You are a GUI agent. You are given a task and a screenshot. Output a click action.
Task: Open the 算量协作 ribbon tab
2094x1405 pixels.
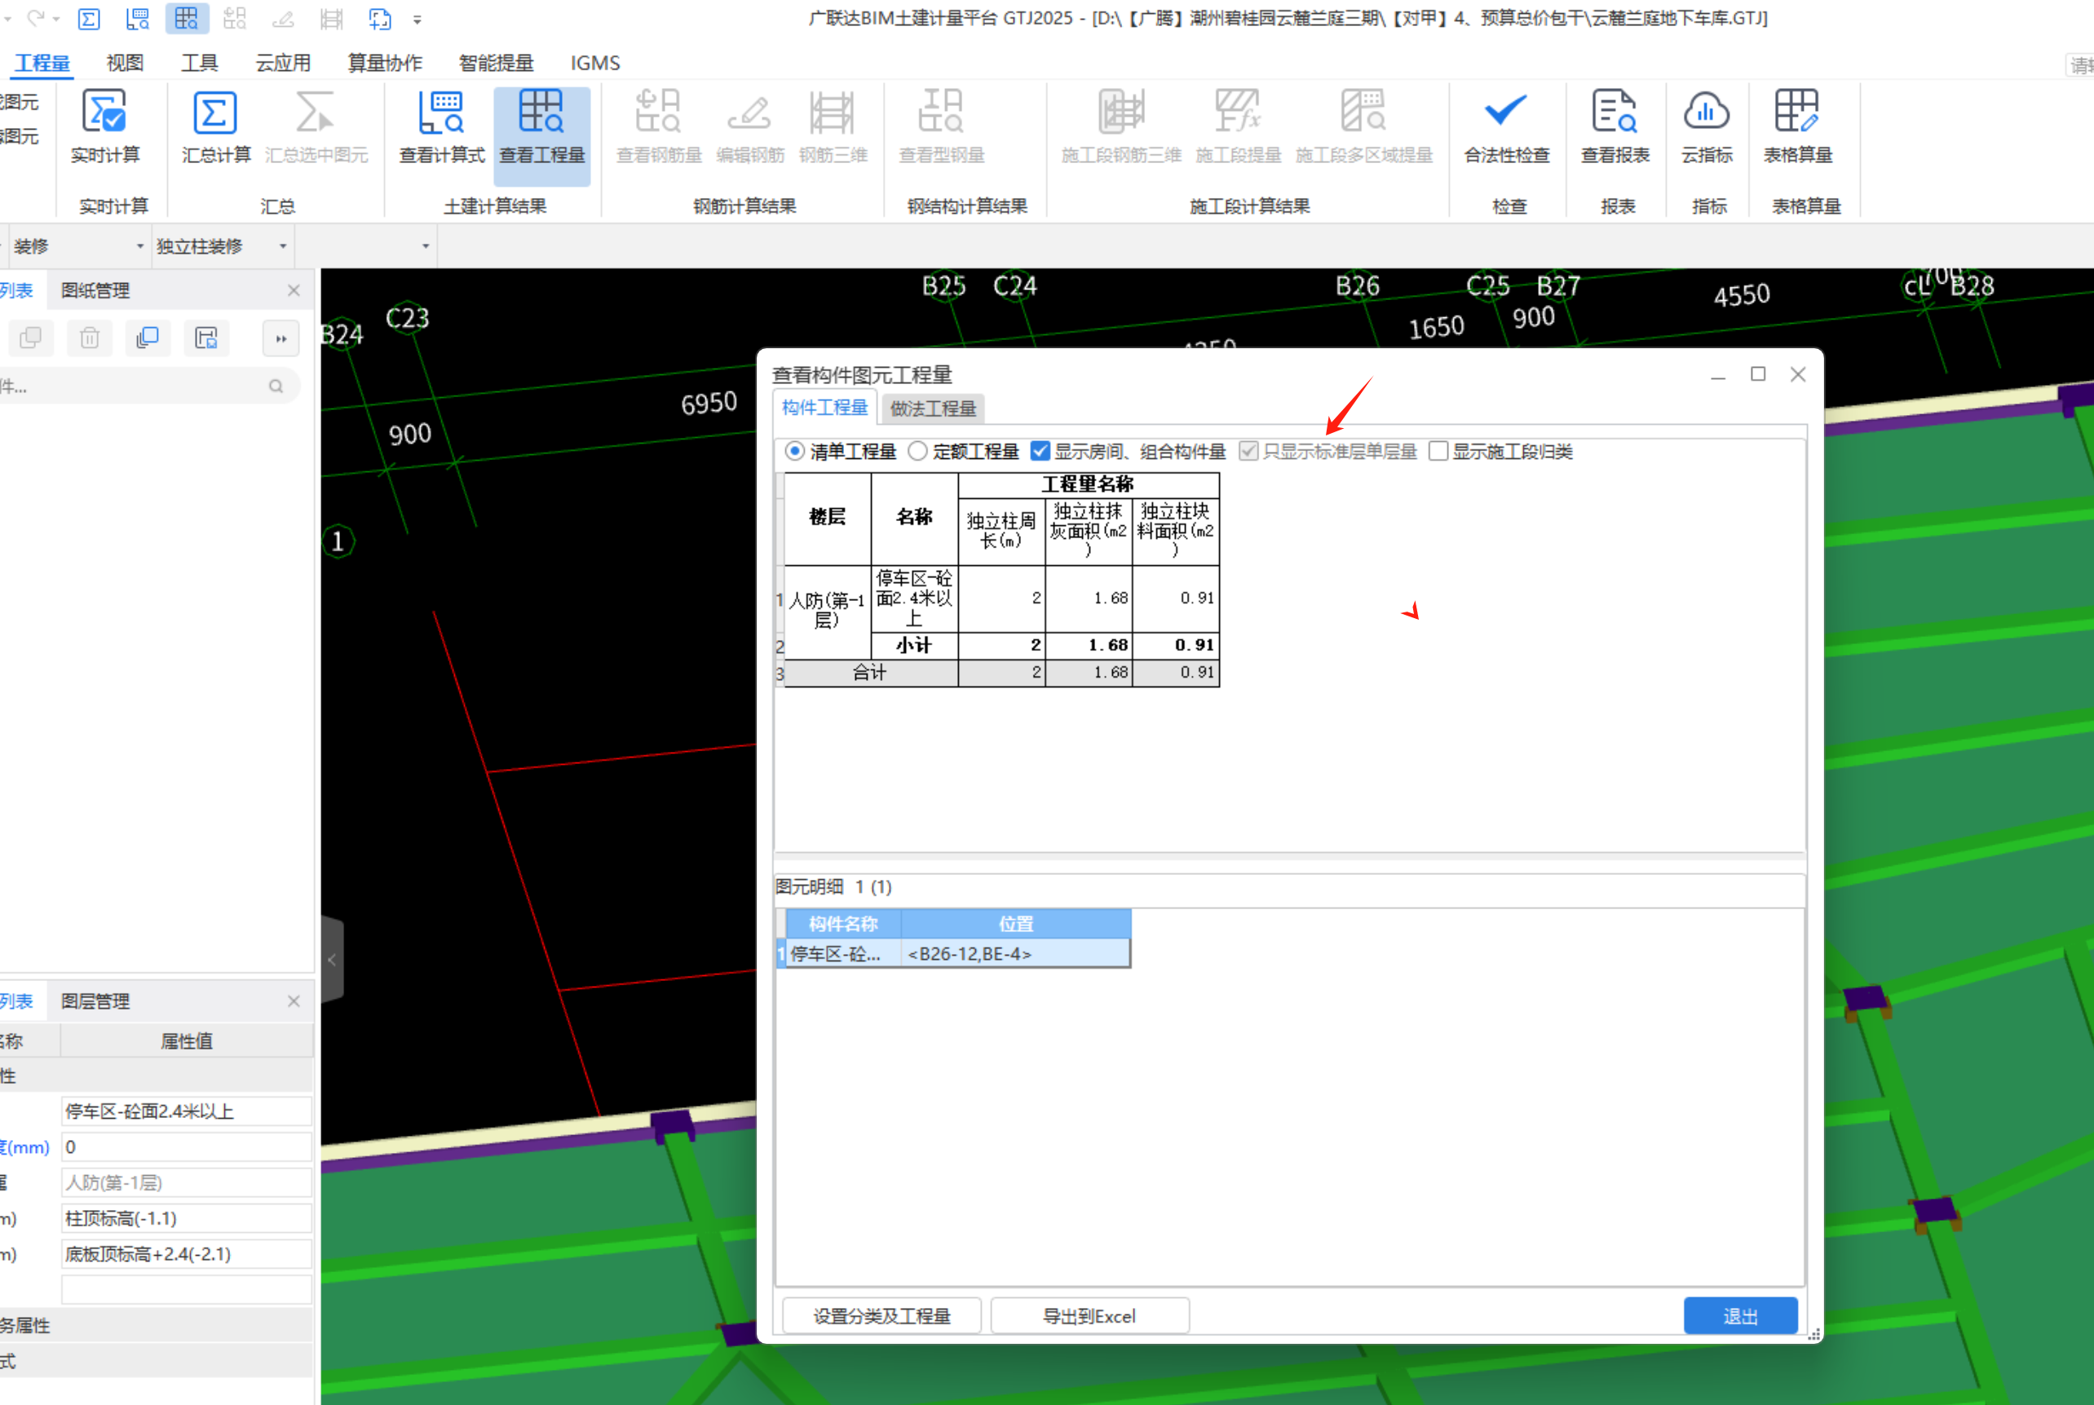coord(384,63)
